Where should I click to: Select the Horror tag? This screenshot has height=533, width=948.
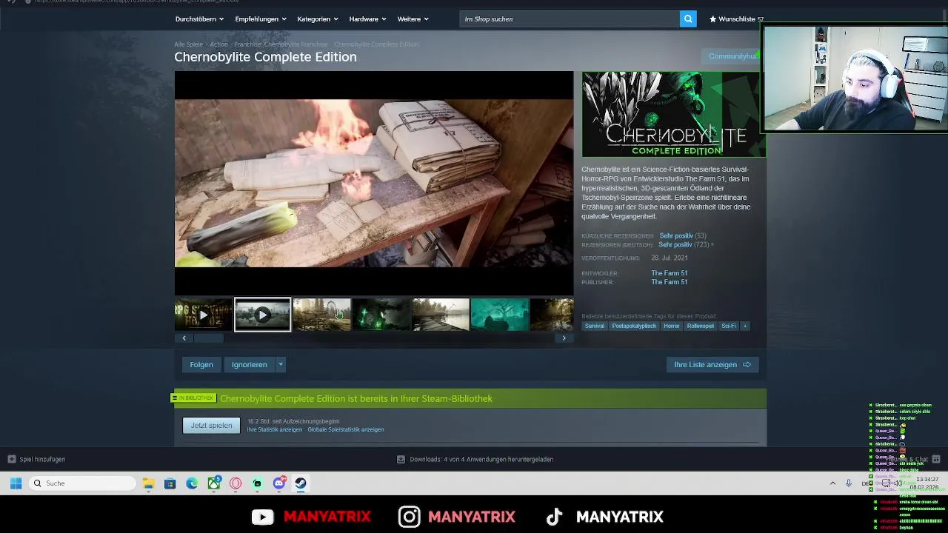pos(671,326)
